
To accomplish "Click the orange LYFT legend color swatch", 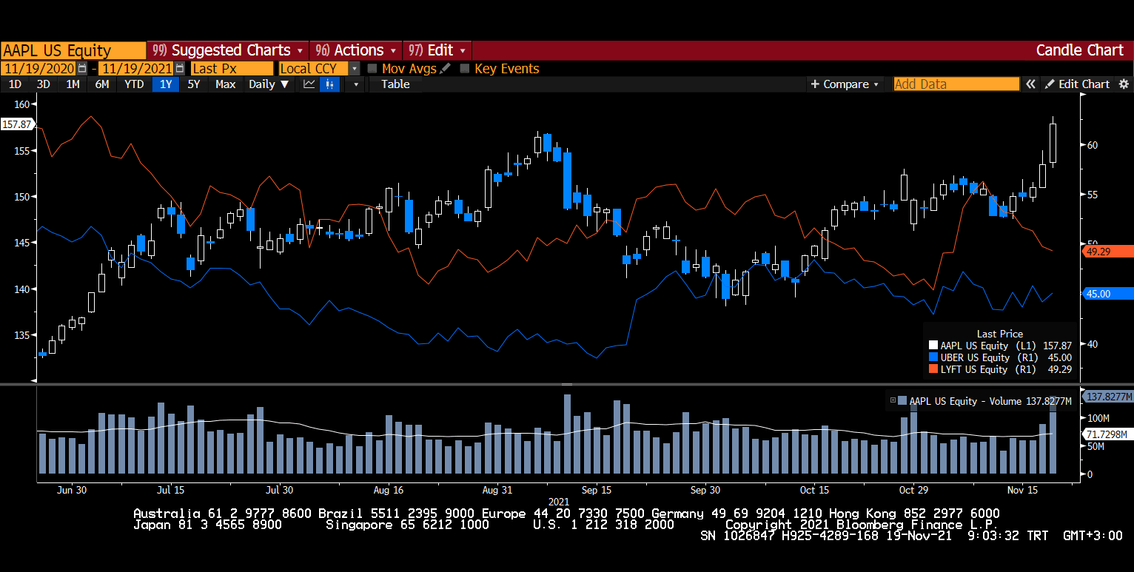I will coord(933,369).
